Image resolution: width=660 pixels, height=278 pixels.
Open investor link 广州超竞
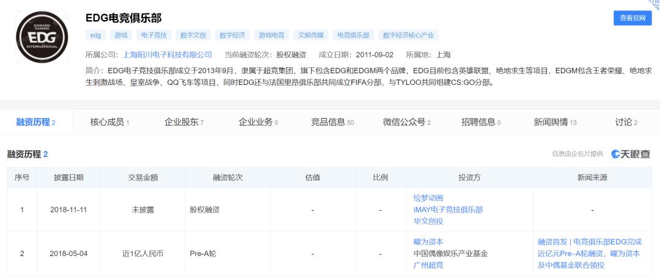point(428,265)
